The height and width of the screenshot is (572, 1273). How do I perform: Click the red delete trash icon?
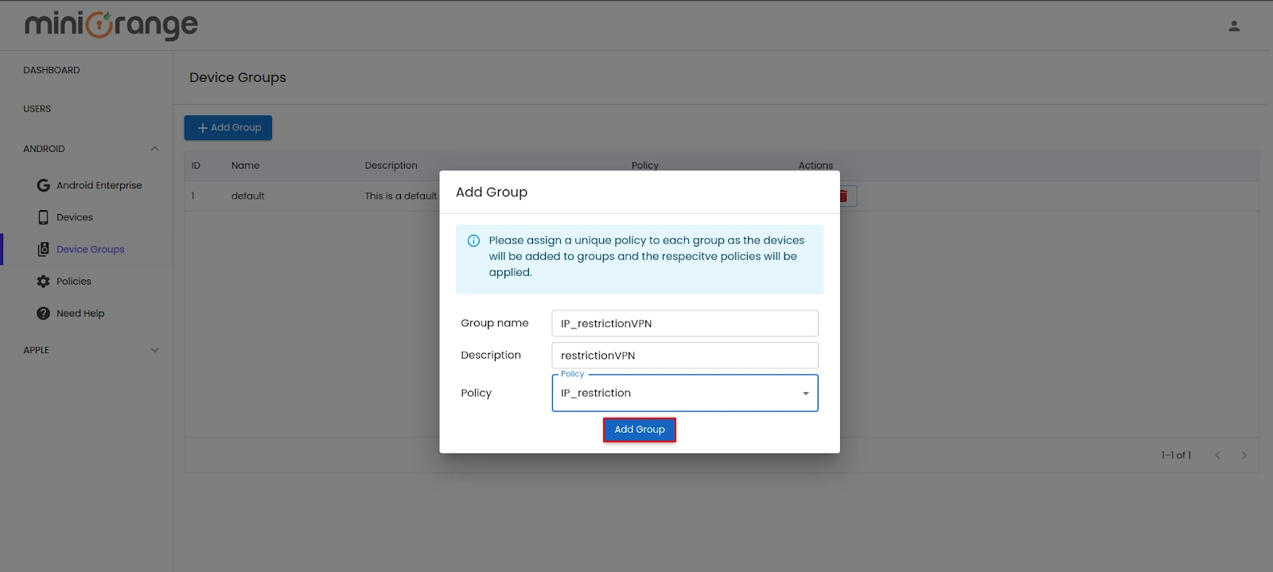click(x=844, y=196)
